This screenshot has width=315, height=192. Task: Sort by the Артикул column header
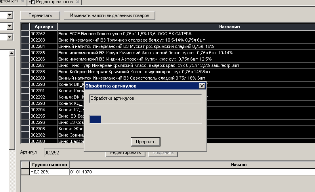click(44, 27)
